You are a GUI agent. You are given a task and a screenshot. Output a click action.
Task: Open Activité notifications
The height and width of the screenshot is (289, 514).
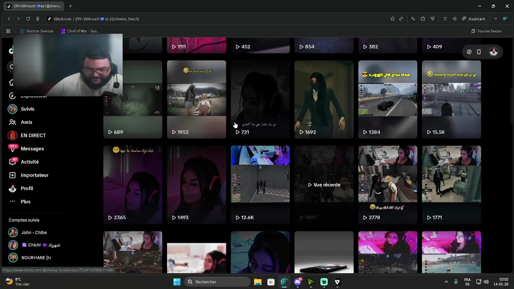(30, 162)
